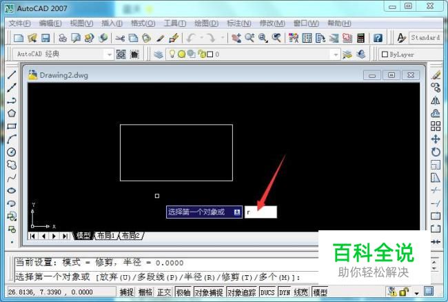The image size is (448, 302).
Task: Expand the AutoCAD 经典 workspace dropdown
Action: click(x=109, y=54)
